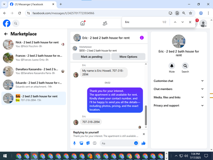Open a new browser tab
The image size is (213, 160).
(60, 4)
